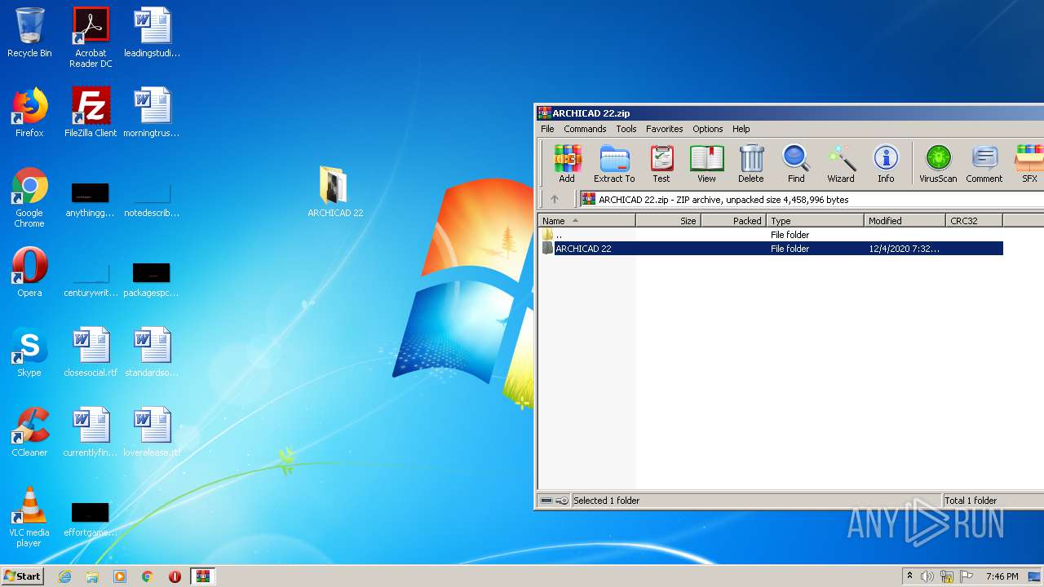The height and width of the screenshot is (587, 1044).
Task: Click the Add toolbar icon in WinRAR
Action: point(567,163)
